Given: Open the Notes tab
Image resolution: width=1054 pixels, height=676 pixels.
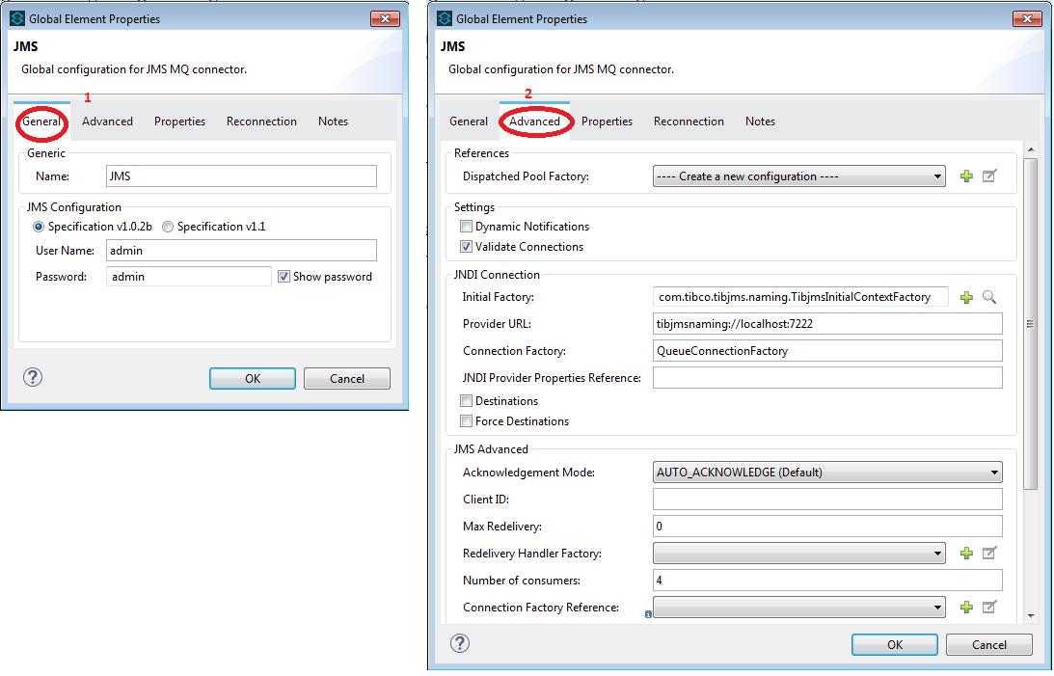Looking at the screenshot, I should [x=760, y=121].
